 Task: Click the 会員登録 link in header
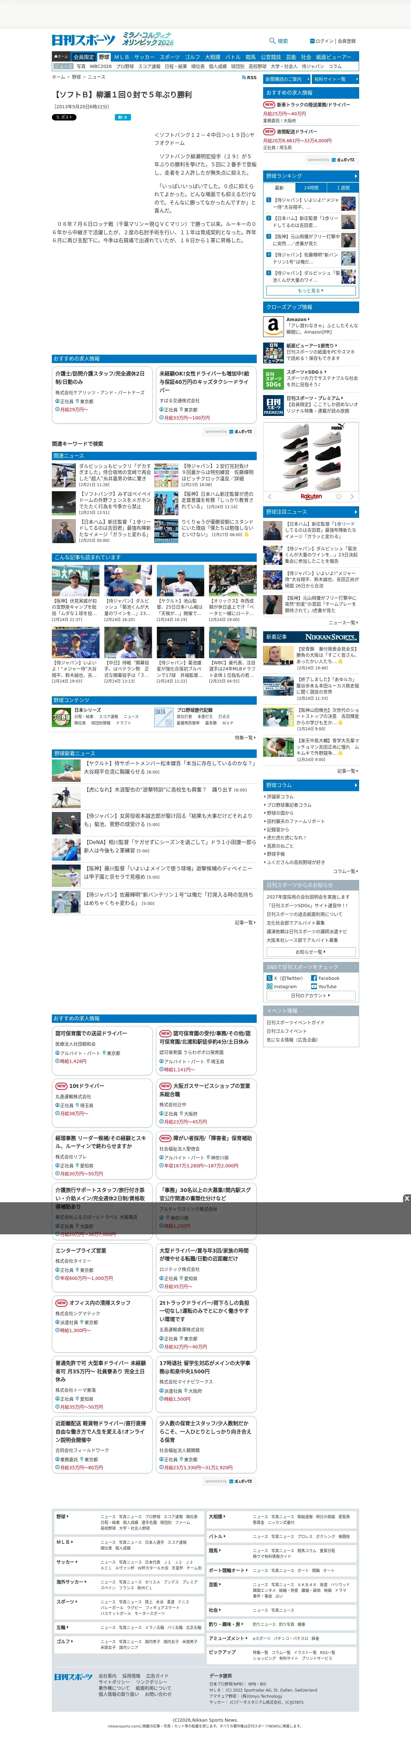346,41
